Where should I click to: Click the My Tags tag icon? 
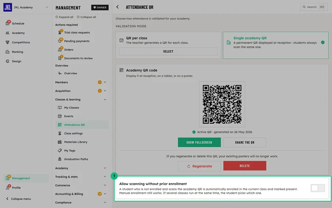point(60,151)
